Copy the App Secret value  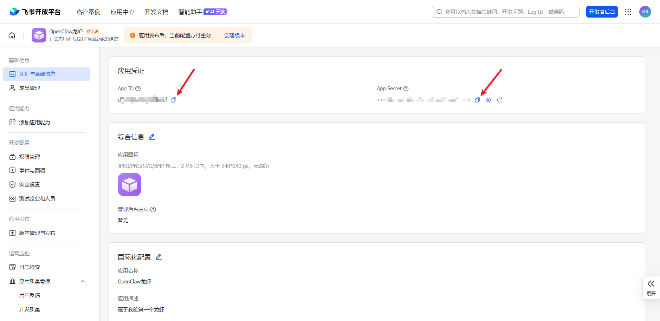point(477,100)
